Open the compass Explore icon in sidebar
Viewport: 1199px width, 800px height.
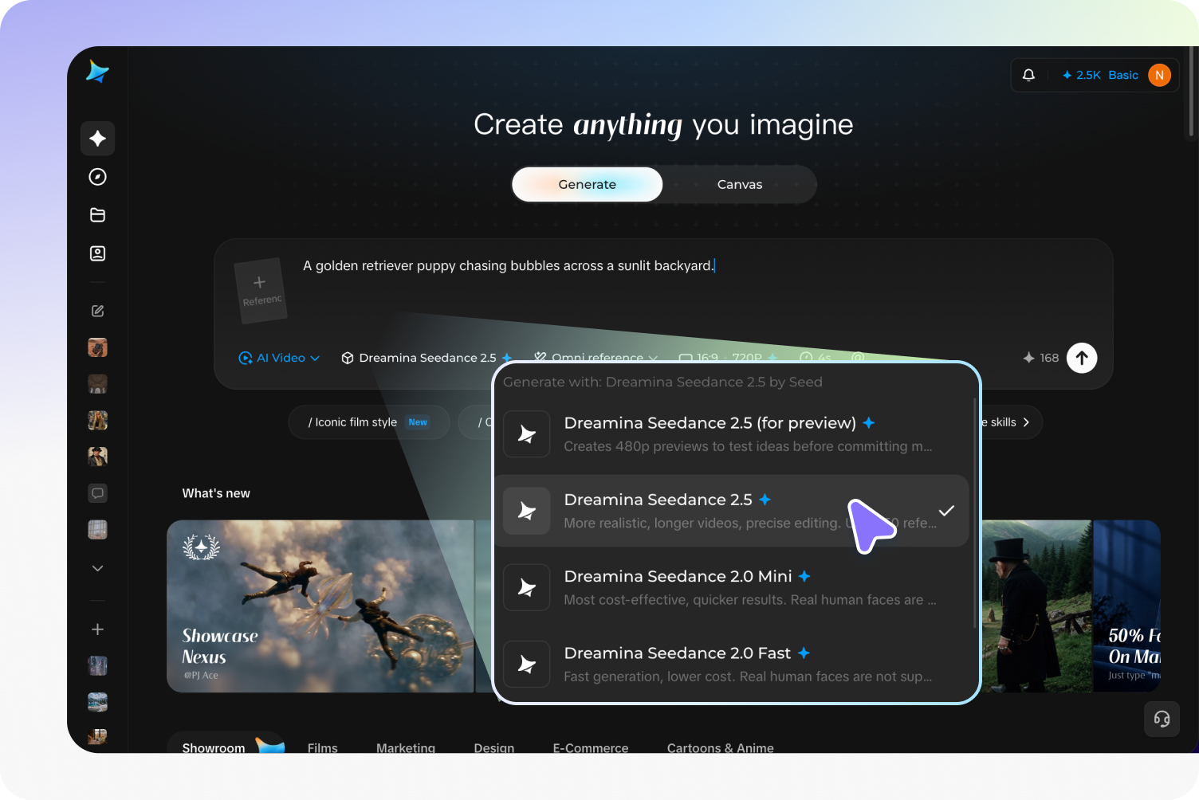(97, 177)
